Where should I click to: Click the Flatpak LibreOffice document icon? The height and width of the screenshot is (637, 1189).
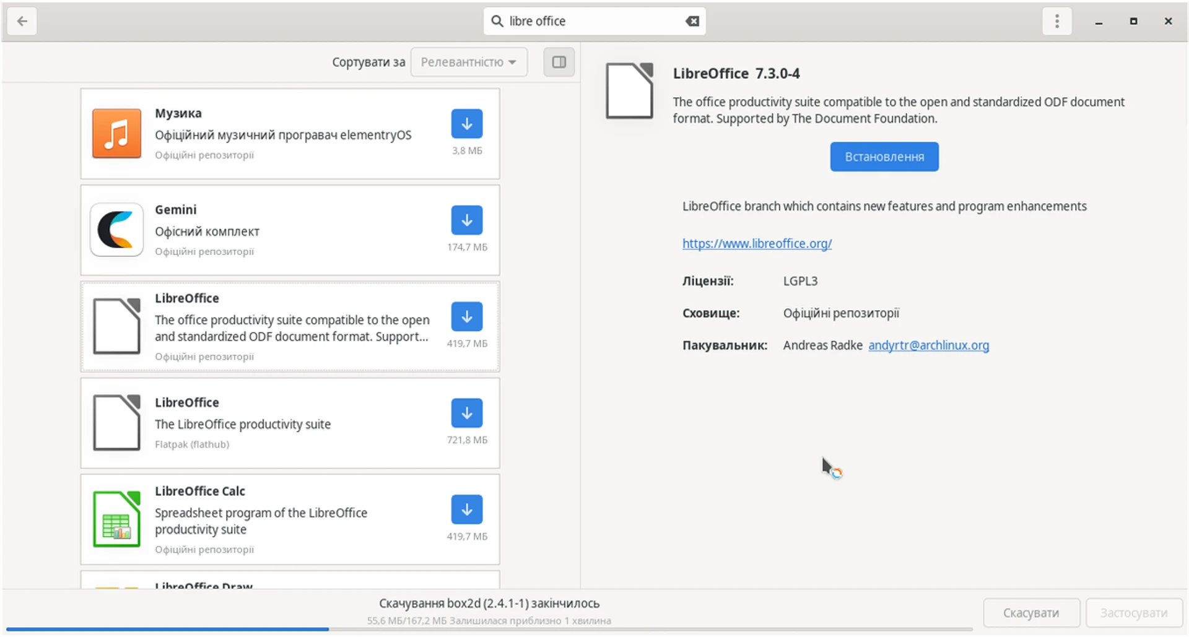coord(116,423)
